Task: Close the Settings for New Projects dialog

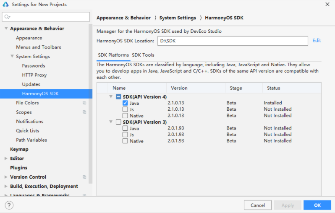Action: point(327,4)
